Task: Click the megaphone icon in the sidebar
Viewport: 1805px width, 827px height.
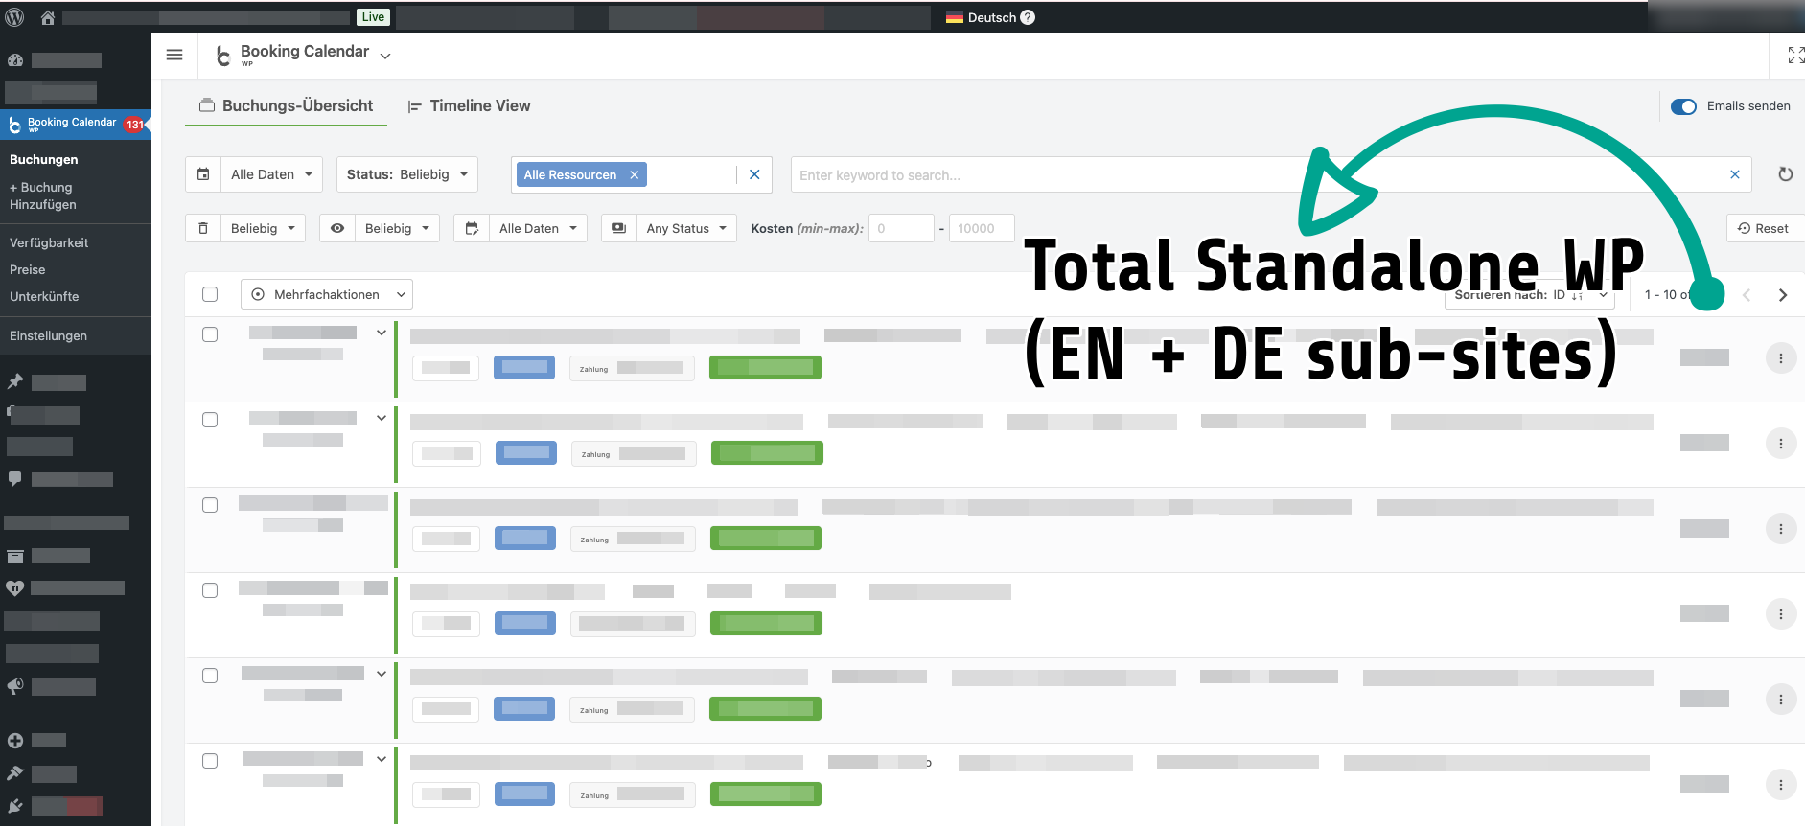Action: pyautogui.click(x=15, y=686)
